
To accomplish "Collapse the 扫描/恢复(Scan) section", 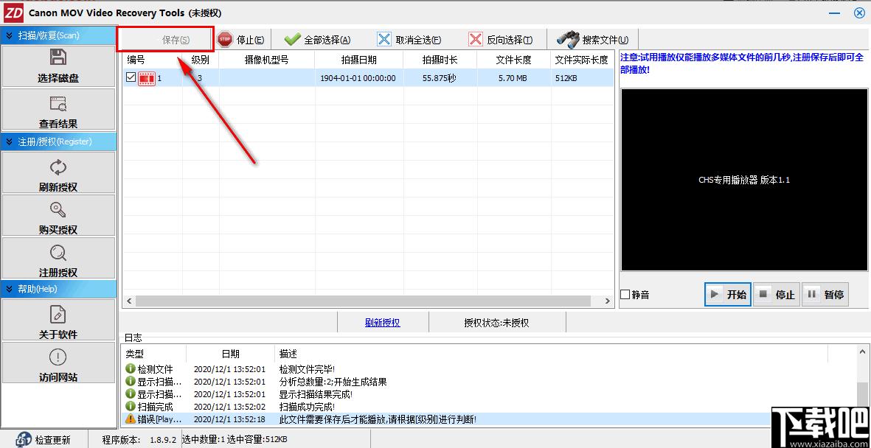I will coord(59,35).
